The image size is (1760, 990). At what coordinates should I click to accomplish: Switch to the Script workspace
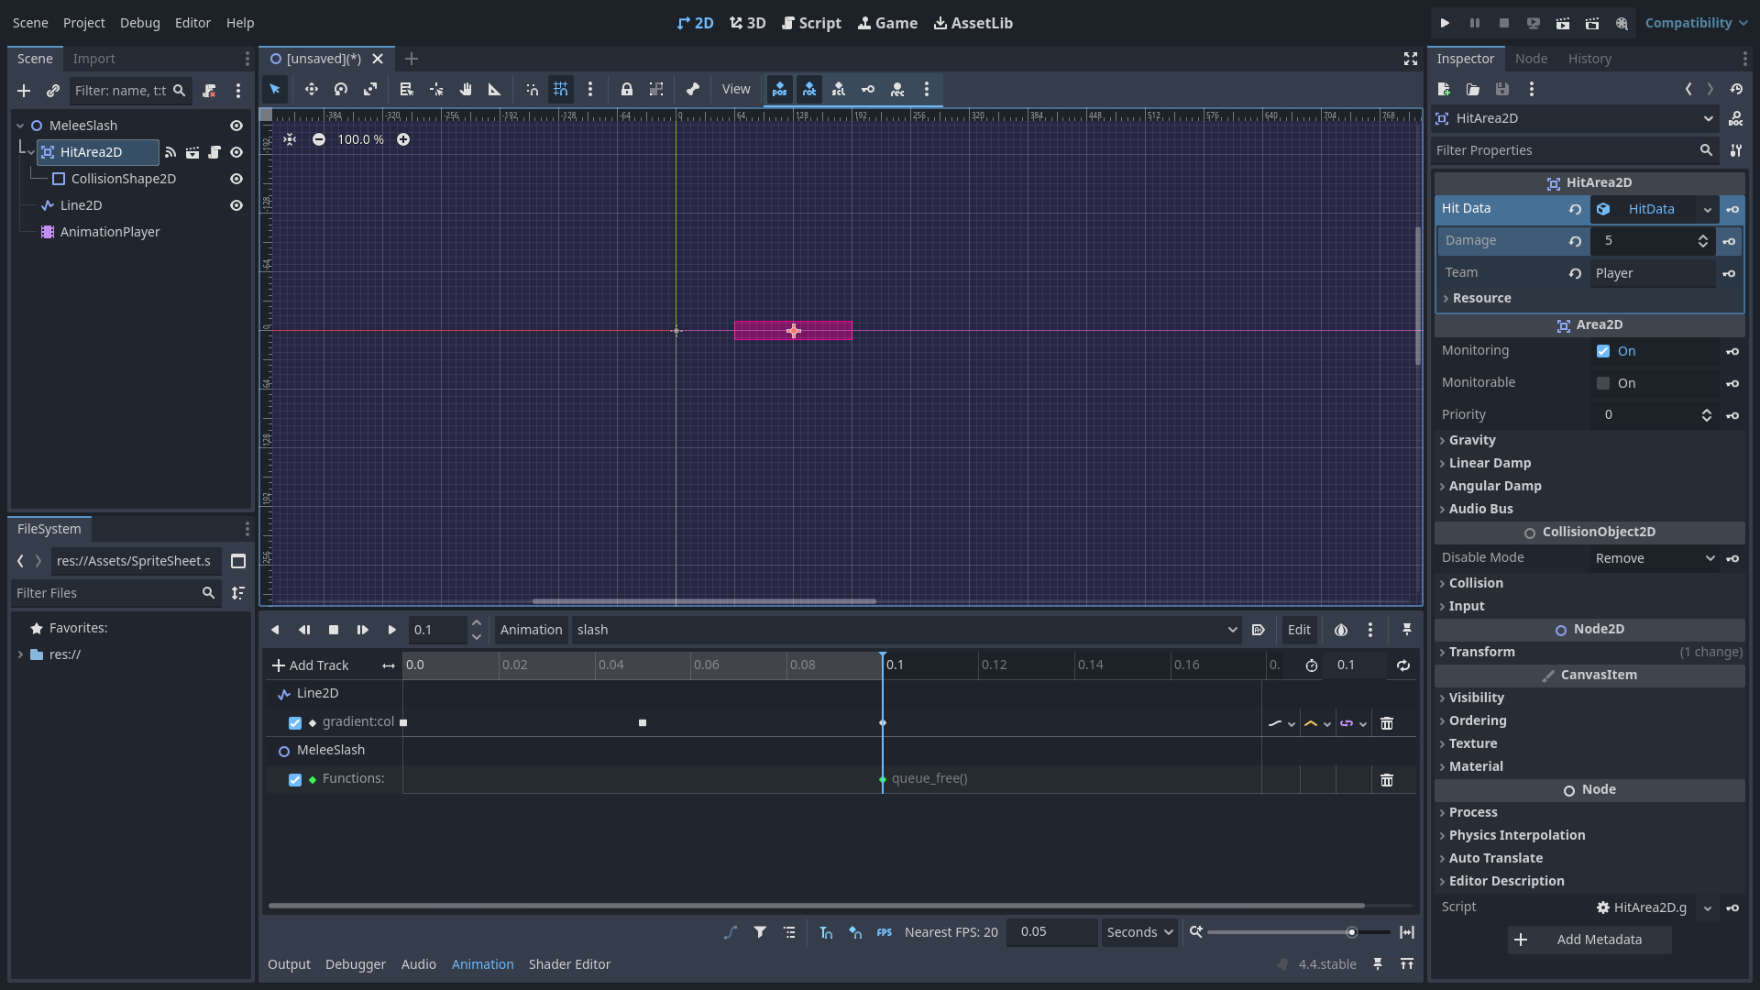[811, 23]
